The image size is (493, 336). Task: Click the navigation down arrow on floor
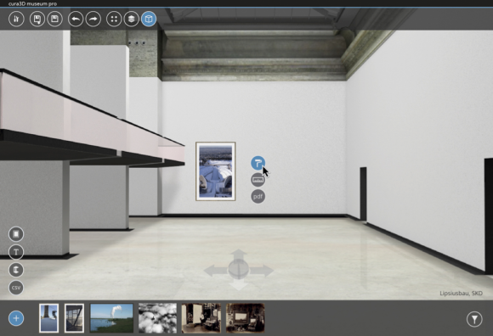pyautogui.click(x=239, y=285)
